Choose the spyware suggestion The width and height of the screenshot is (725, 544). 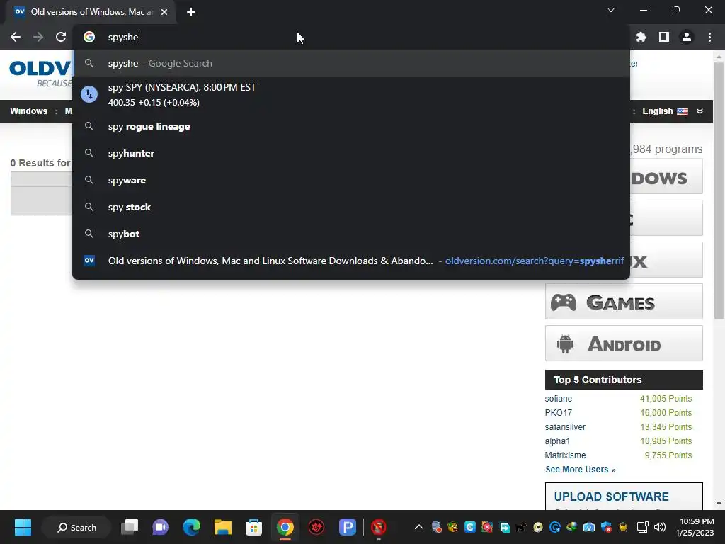click(x=351, y=180)
